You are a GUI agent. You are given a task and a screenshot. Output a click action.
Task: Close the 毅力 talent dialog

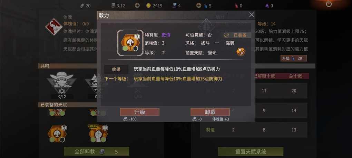point(252,15)
